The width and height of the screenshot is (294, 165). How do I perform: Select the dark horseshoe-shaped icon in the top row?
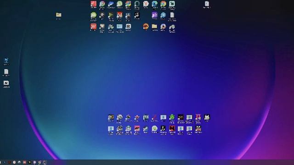[137, 4]
